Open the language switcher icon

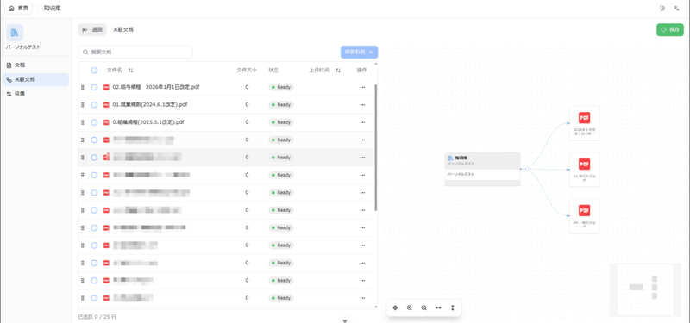click(677, 9)
